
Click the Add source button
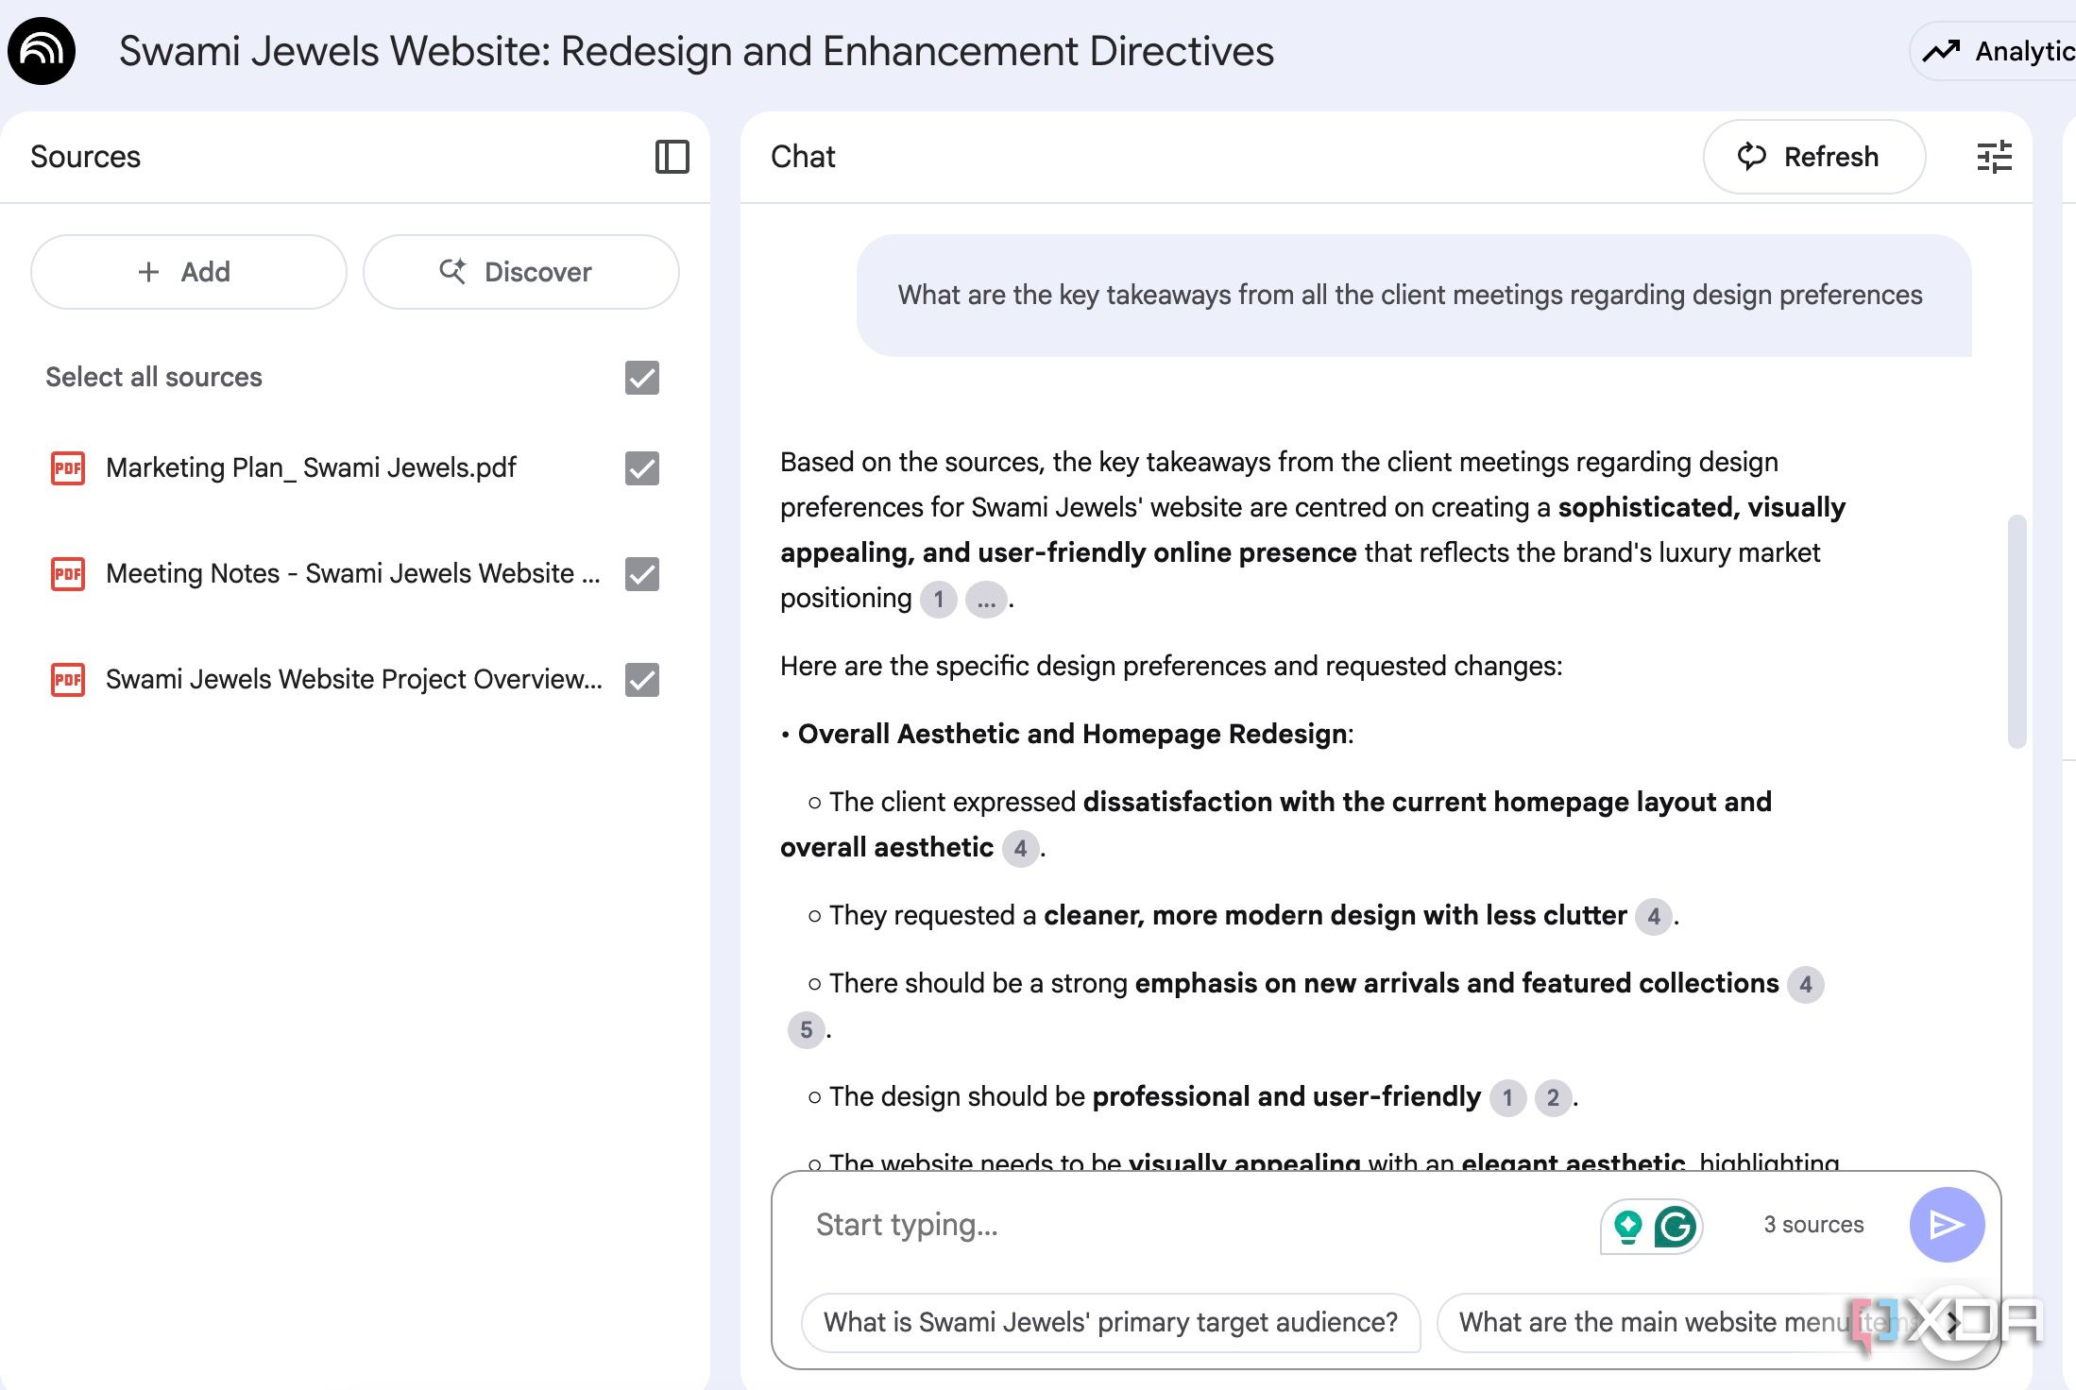(x=188, y=272)
